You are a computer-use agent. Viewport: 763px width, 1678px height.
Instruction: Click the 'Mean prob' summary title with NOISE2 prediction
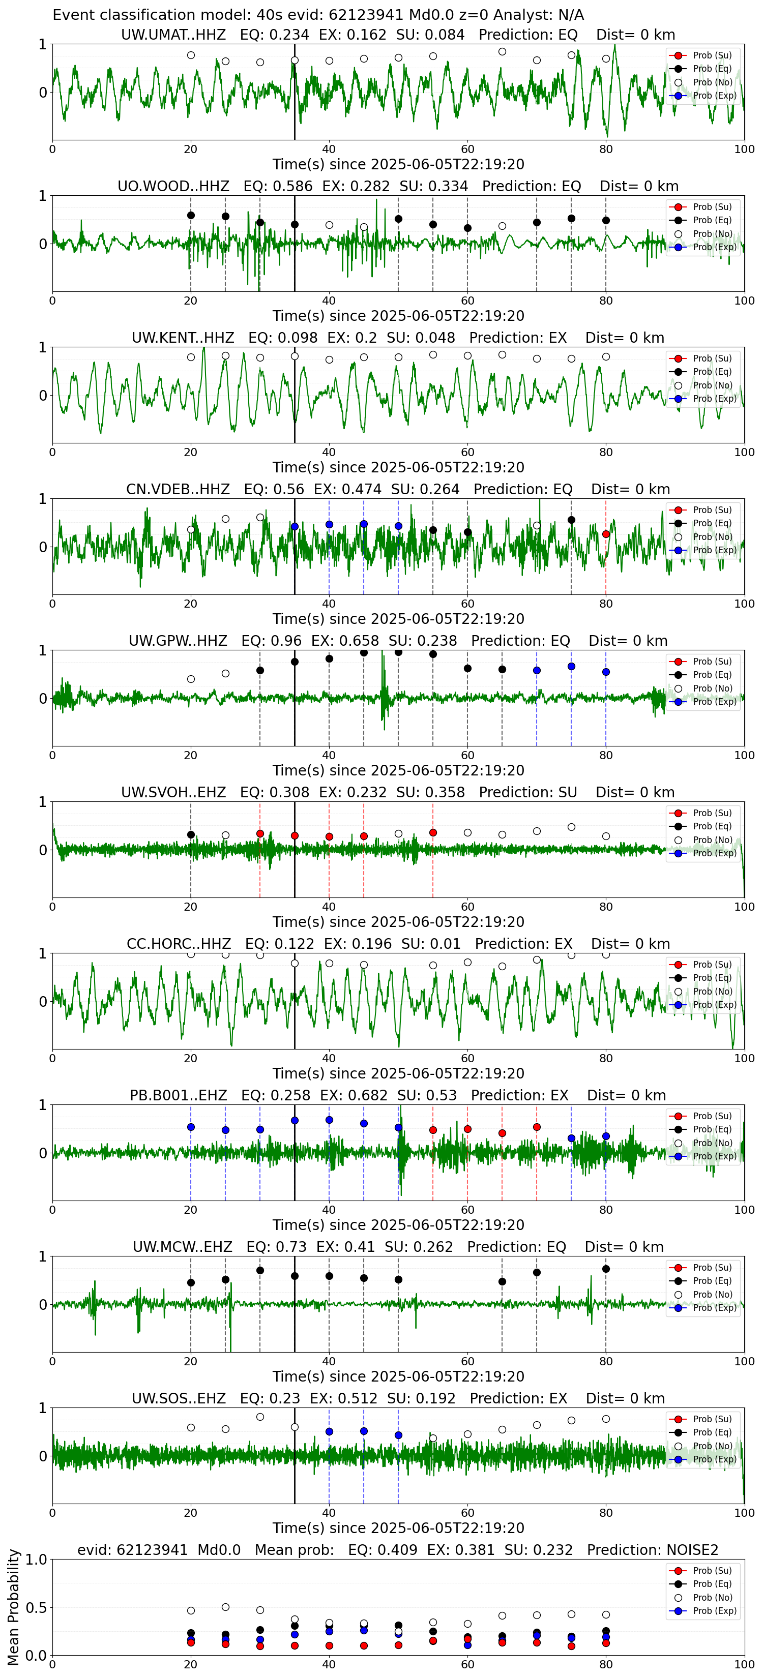pos(398,1550)
